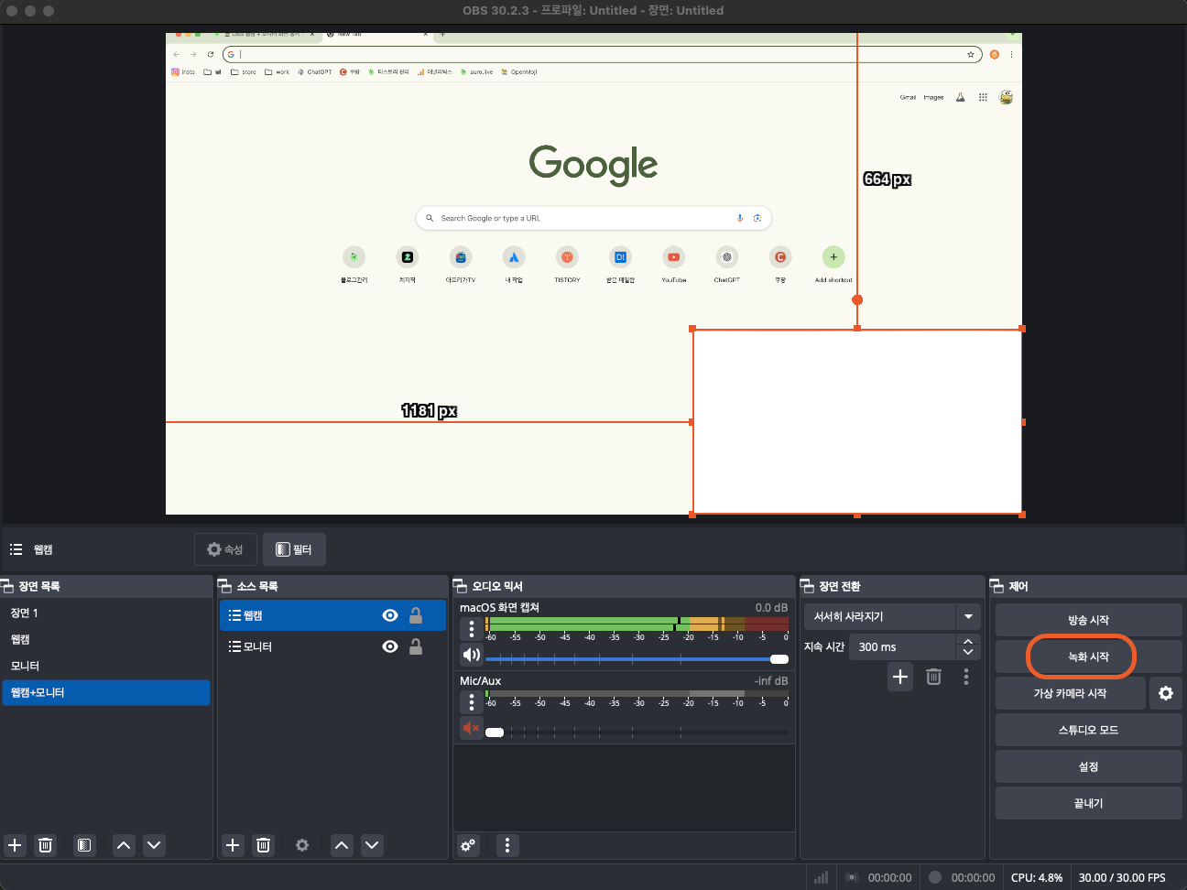Move source up with arrow icon
This screenshot has height=890, width=1187.
[x=342, y=845]
